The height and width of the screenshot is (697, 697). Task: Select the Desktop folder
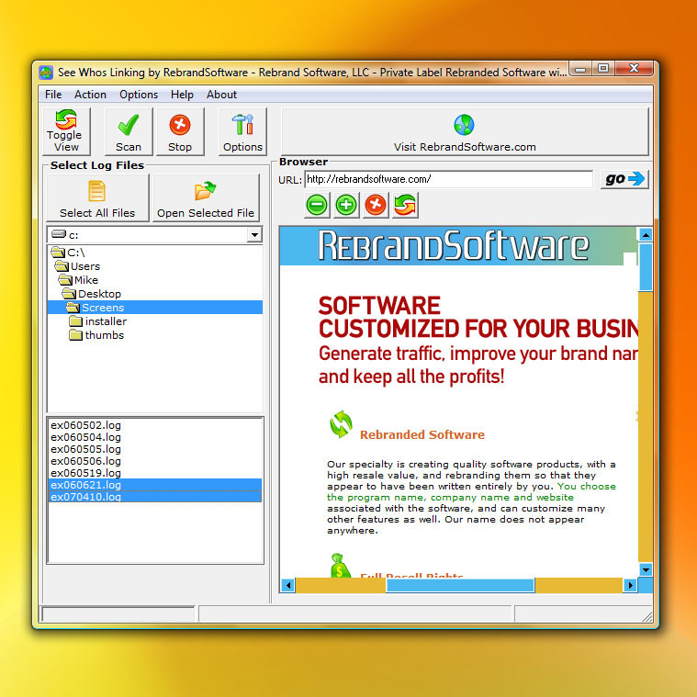tap(92, 294)
